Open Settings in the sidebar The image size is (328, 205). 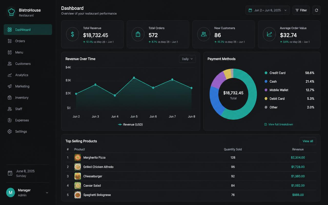28,131
